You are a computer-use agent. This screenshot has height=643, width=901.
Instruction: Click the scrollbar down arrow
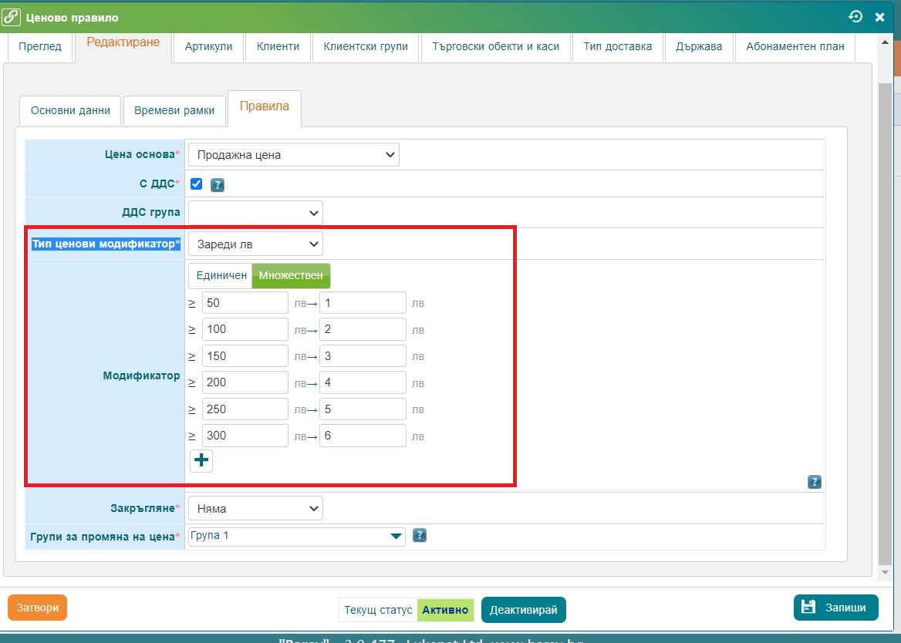[886, 572]
